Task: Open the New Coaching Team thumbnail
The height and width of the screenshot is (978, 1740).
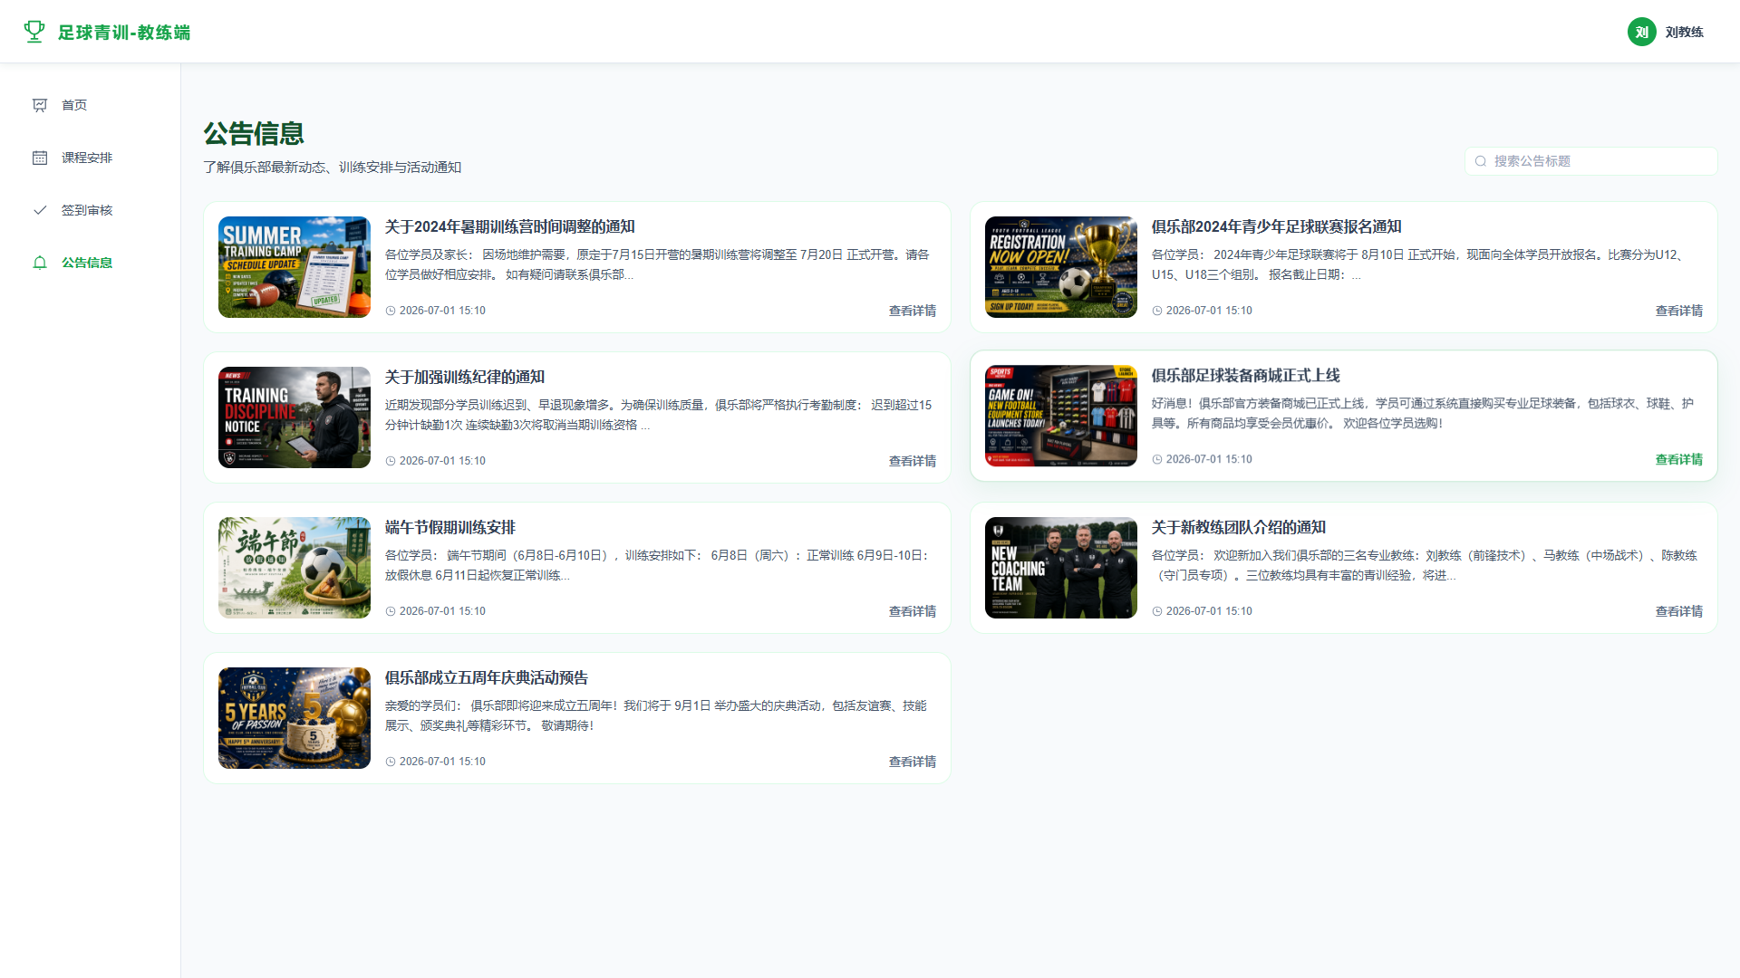Action: click(1061, 568)
